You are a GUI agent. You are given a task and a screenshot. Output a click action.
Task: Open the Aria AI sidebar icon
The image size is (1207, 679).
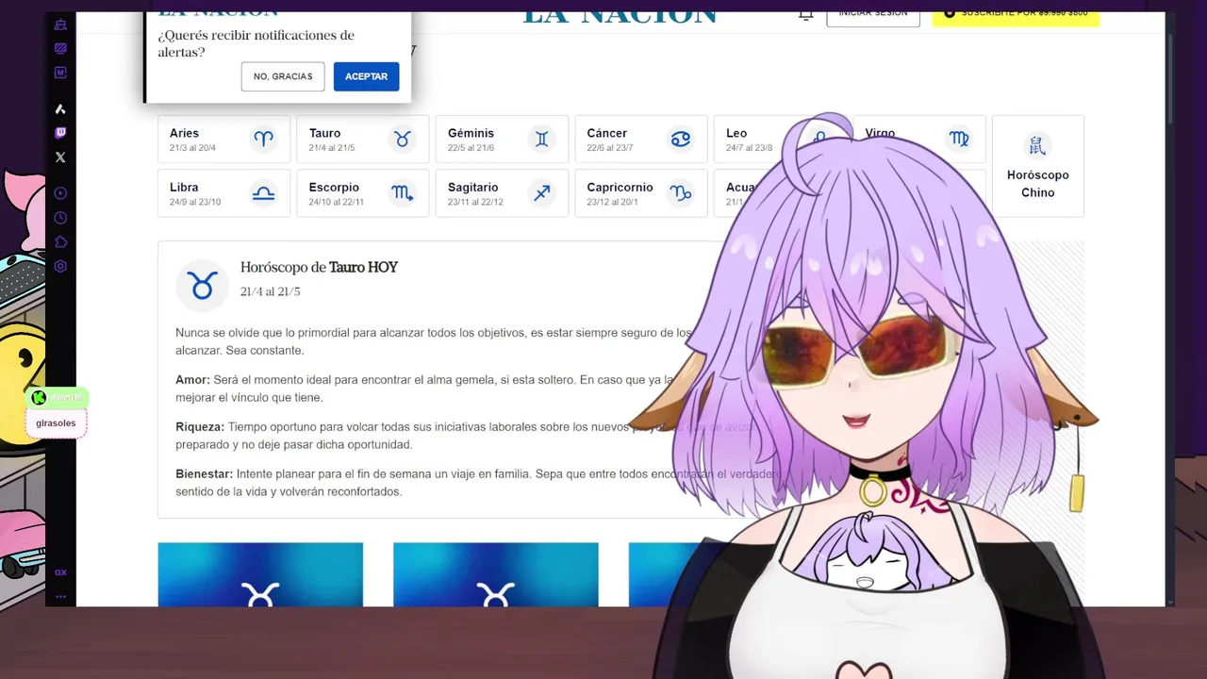click(x=60, y=109)
